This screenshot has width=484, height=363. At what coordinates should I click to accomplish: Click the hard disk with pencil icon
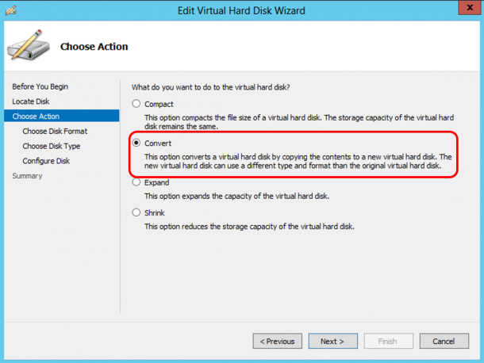point(28,45)
